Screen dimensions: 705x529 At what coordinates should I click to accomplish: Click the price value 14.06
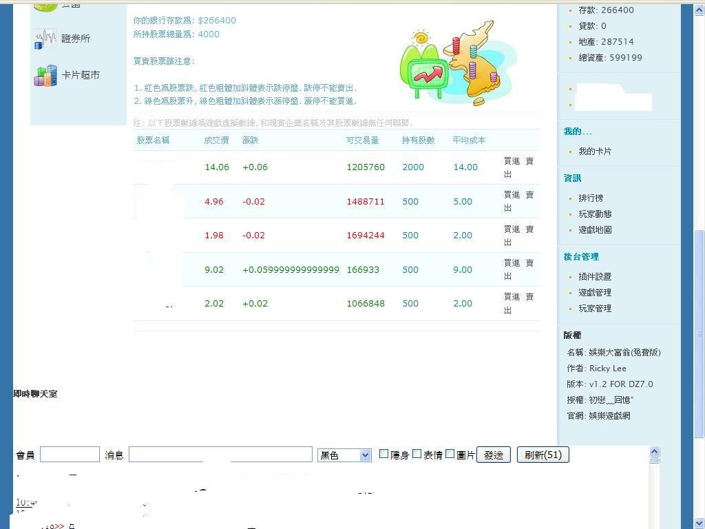tap(217, 167)
